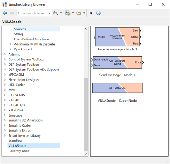Select the VILLASnode Send block
This screenshot has height=164, width=170.
click(x=117, y=62)
